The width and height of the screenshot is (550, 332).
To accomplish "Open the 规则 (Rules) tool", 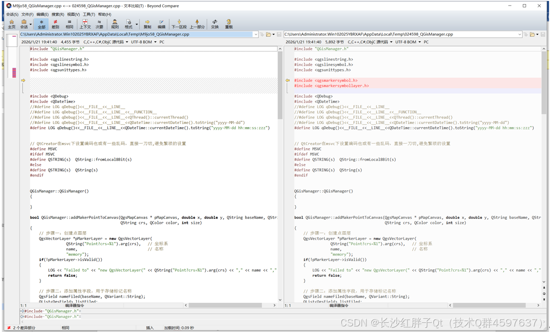I will [115, 24].
